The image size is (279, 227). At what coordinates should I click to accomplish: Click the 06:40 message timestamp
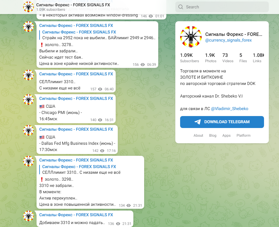[109, 89]
